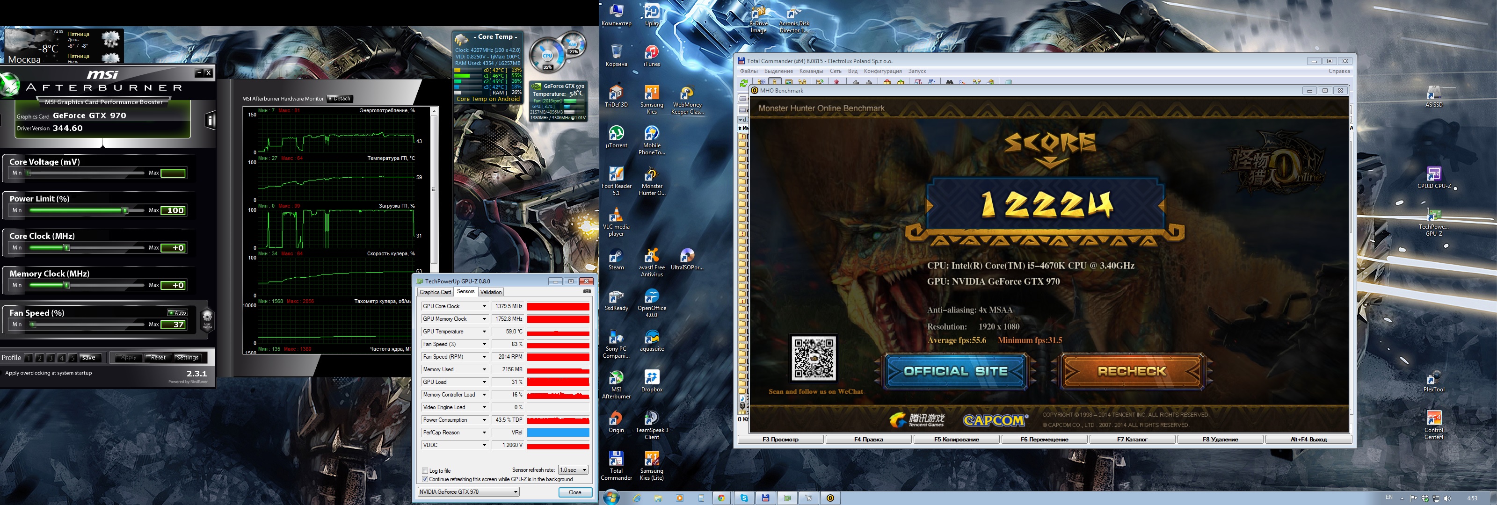Click Afterburner User Define fan gear icon
Viewport: 1497px width, 505px height.
click(207, 318)
